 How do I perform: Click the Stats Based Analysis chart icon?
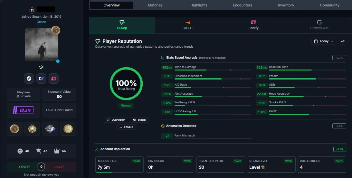[163, 58]
